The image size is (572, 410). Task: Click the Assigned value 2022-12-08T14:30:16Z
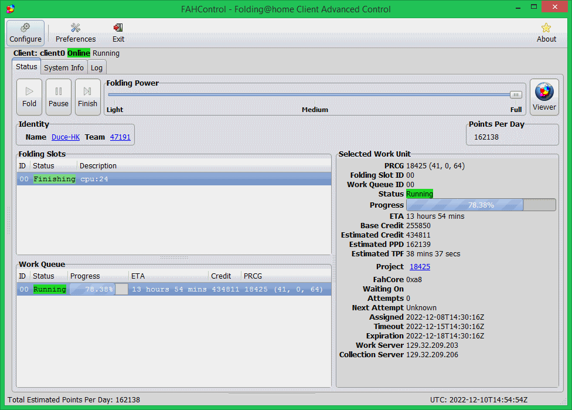[x=445, y=317]
